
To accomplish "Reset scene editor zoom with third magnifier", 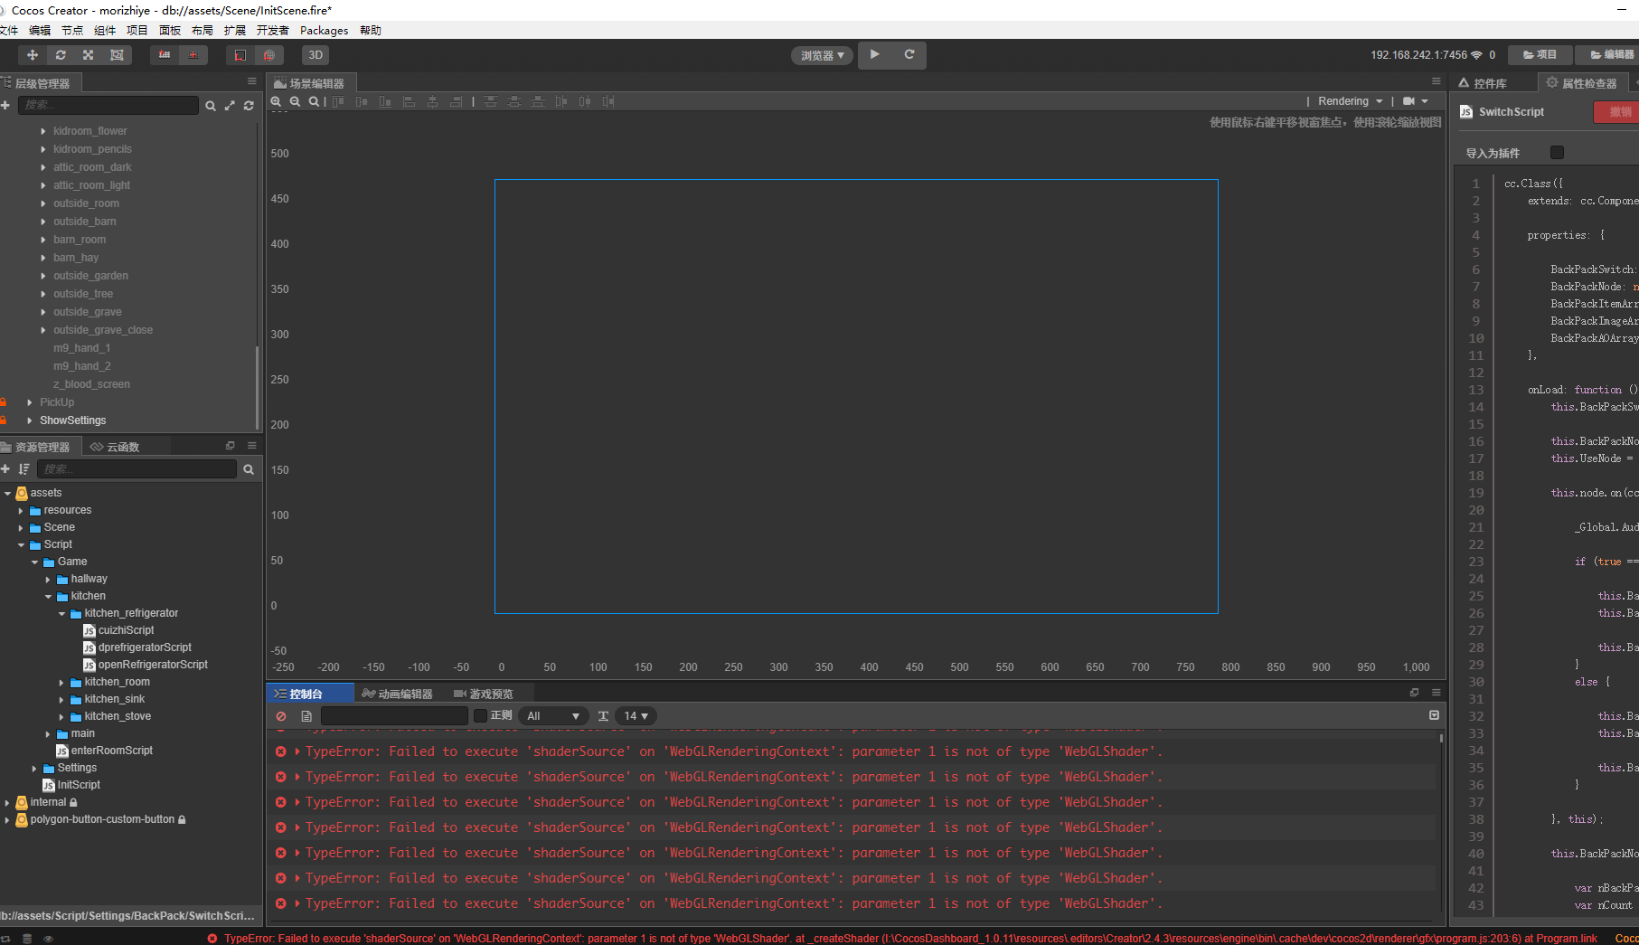I will point(314,101).
